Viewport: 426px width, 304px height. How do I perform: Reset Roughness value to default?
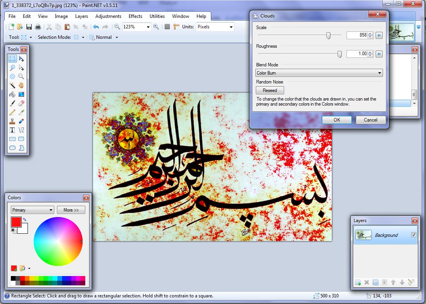[379, 54]
